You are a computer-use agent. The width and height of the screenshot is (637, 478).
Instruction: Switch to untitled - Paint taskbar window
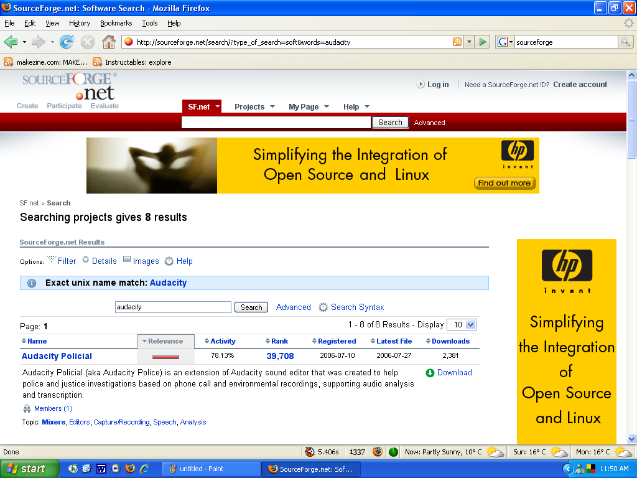(x=212, y=469)
